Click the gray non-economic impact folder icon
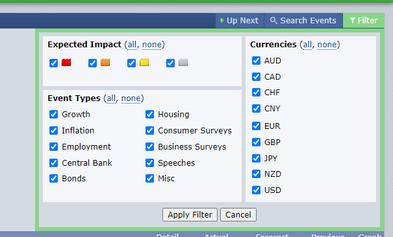The width and height of the screenshot is (393, 237). tap(183, 62)
